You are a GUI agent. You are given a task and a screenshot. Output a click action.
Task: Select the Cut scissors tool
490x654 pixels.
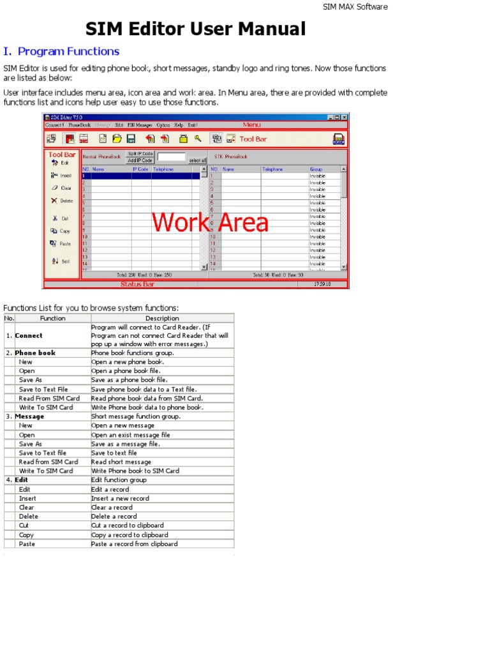61,218
